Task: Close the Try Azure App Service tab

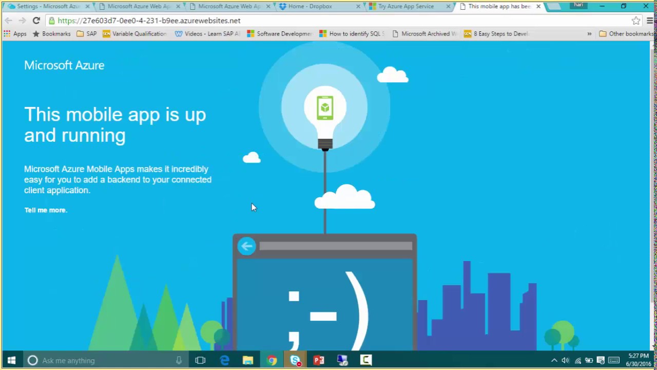Action: [448, 6]
